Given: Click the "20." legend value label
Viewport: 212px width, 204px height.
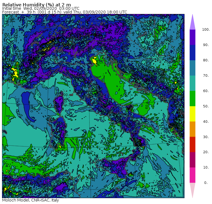Looking at the screenshot, I should point(206,152).
